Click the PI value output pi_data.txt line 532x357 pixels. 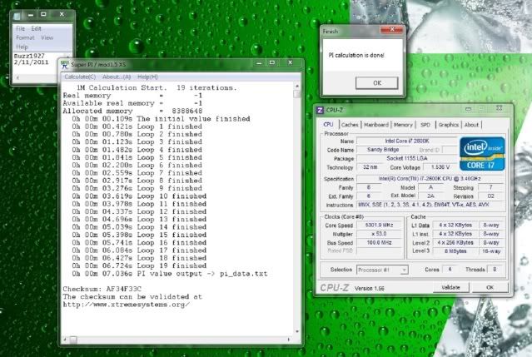tap(170, 274)
